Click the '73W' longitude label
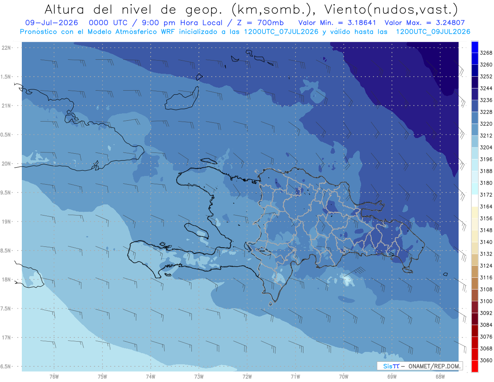The image size is (494, 382). 199,376
